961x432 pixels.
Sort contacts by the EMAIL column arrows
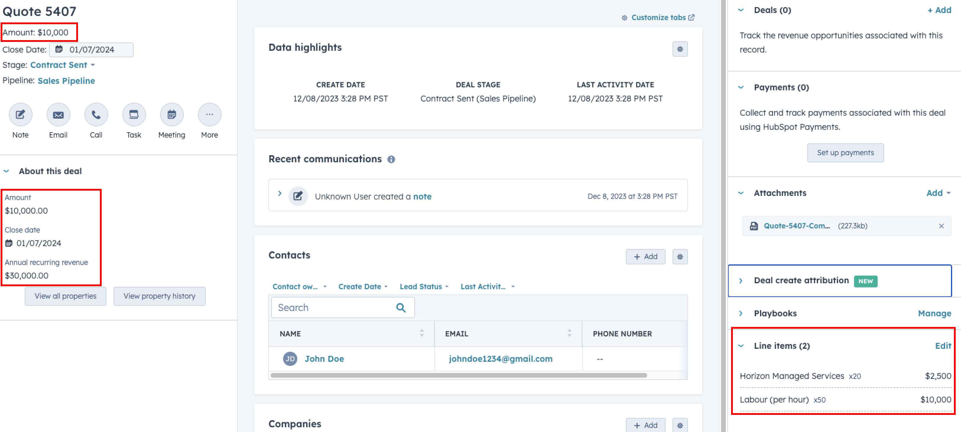tap(569, 333)
